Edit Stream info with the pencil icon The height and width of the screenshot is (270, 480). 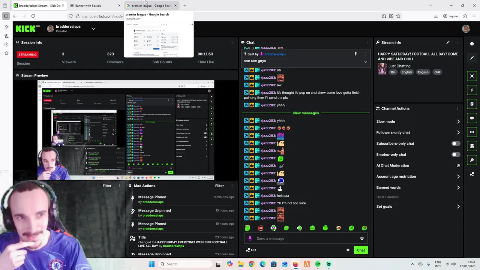click(x=448, y=42)
